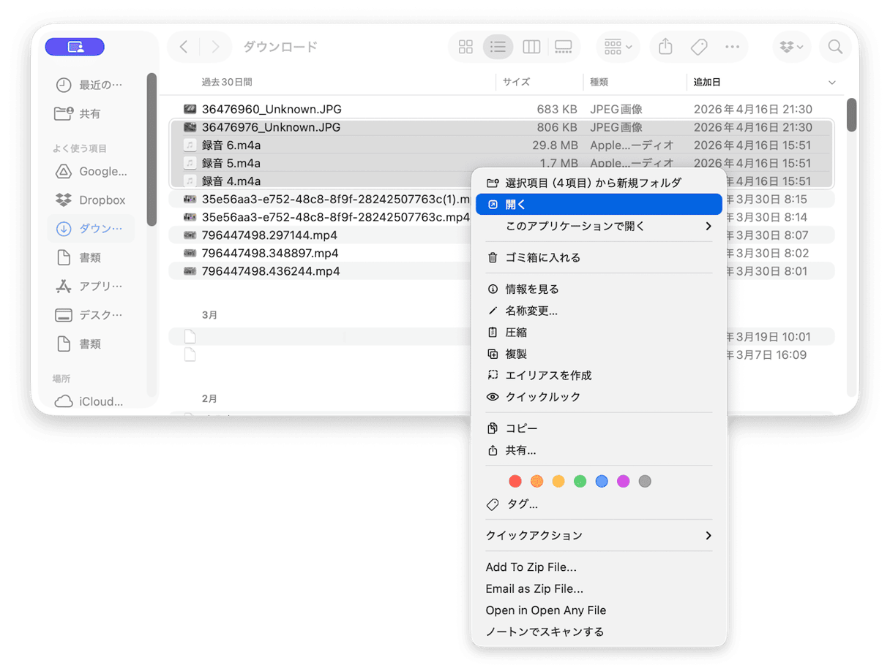The image size is (890, 671).
Task: Sort by the 追加日 column header
Action: (x=707, y=83)
